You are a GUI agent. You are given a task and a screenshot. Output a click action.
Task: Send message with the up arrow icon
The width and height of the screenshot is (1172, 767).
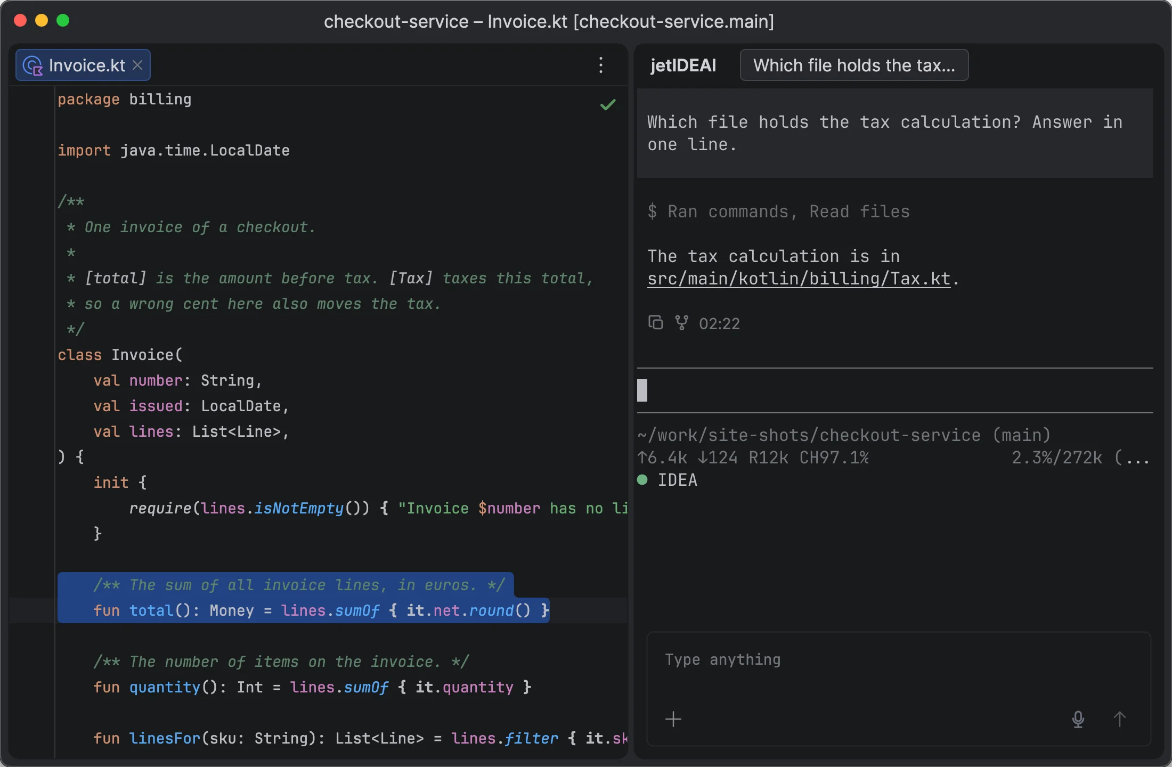1119,719
